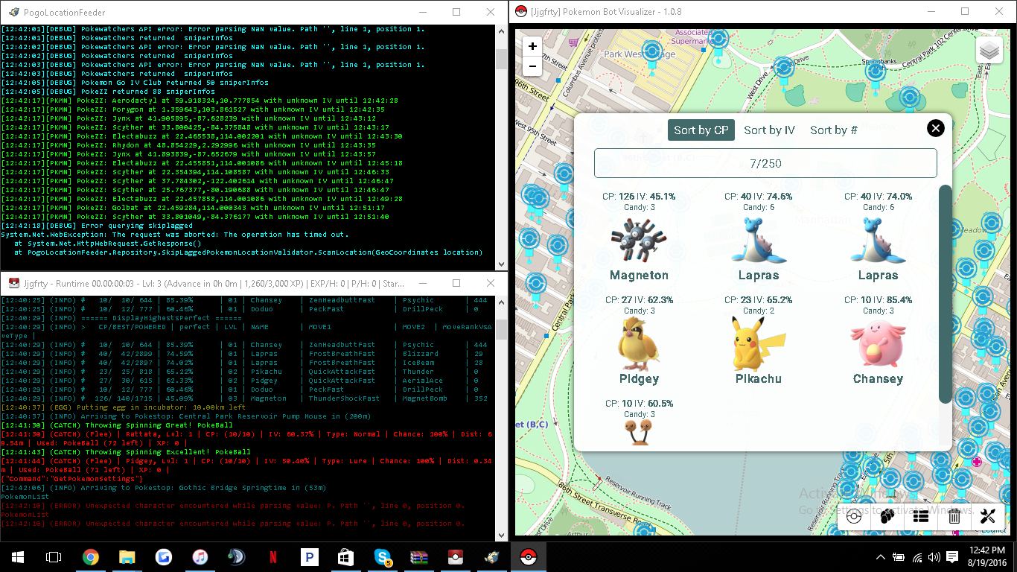Open File Explorer from the taskbar
The image size is (1017, 572).
pos(127,556)
